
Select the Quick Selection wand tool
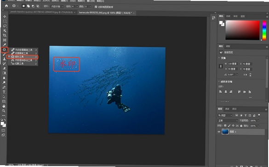coord(5,31)
